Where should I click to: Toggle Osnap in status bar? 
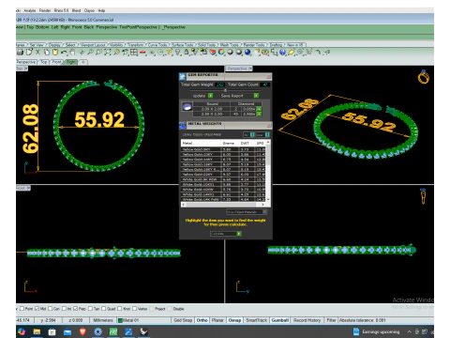point(234,320)
